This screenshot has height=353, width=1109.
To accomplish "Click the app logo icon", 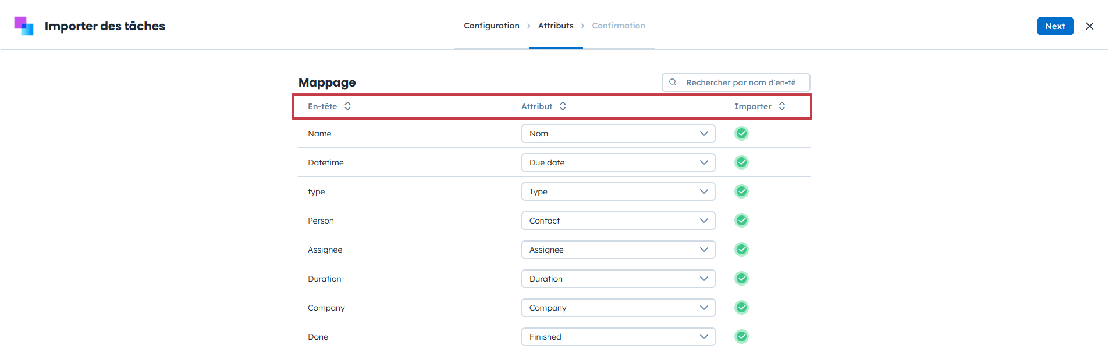I will point(24,26).
